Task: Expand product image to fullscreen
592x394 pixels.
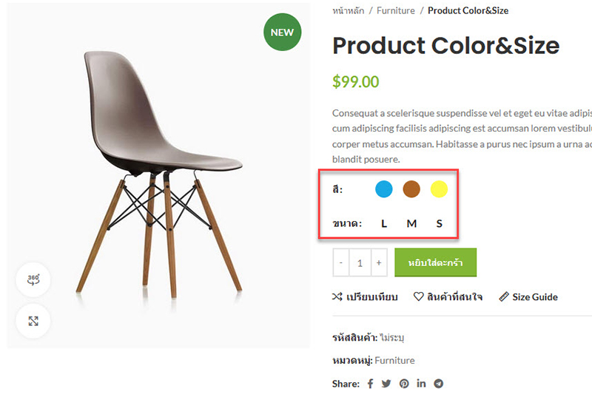Action: coord(33,321)
